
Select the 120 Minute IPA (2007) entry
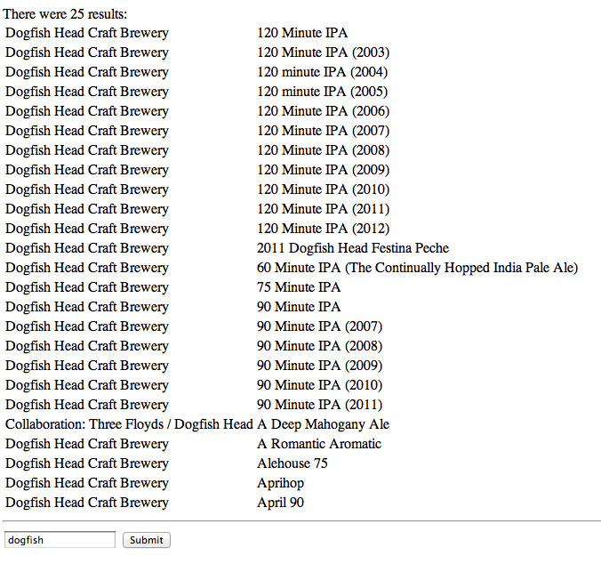(x=323, y=131)
